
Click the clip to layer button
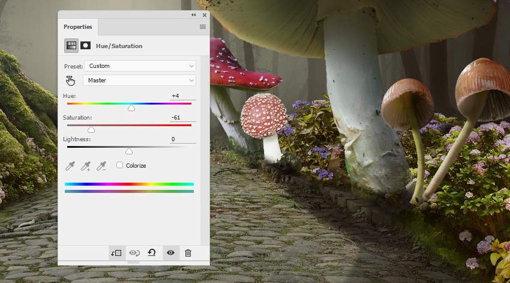(116, 253)
